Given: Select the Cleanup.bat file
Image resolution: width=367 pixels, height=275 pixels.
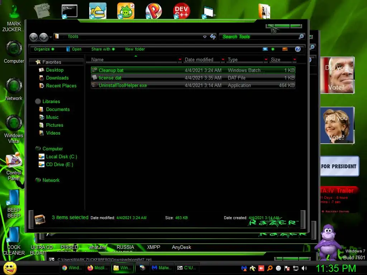Looking at the screenshot, I should 193,70.
